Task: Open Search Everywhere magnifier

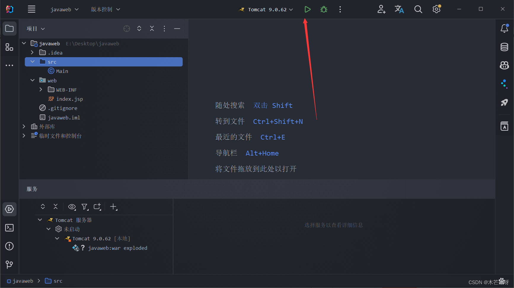Action: (418, 9)
